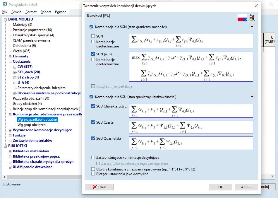This screenshot has width=278, height=198.
Task: Open the Raport menu
Action: pos(46,12)
